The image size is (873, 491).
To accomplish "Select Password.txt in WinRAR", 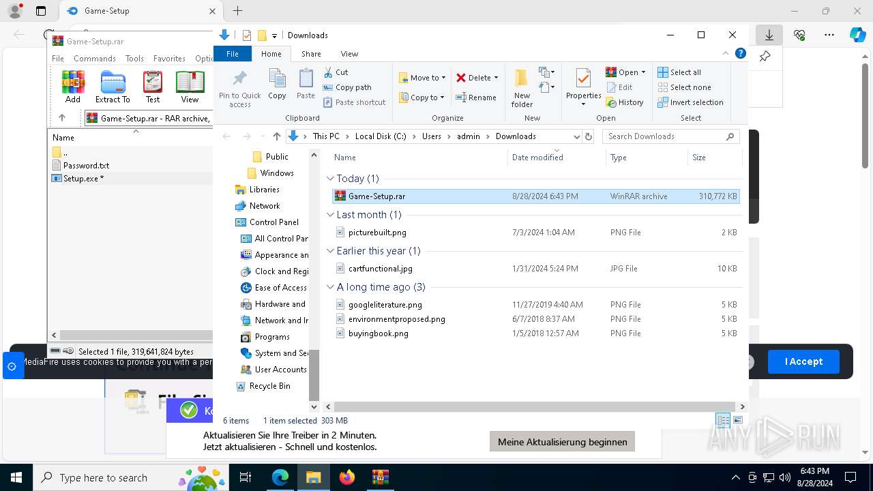I will (x=86, y=166).
